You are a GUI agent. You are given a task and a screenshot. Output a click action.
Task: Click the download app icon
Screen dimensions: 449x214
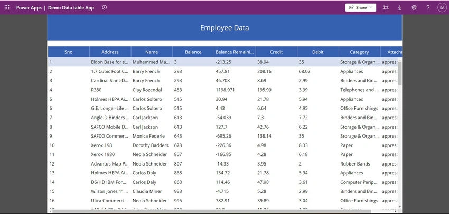[400, 8]
